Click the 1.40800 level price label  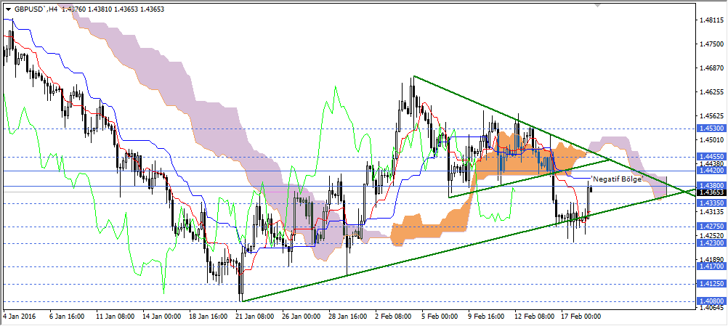711,301
